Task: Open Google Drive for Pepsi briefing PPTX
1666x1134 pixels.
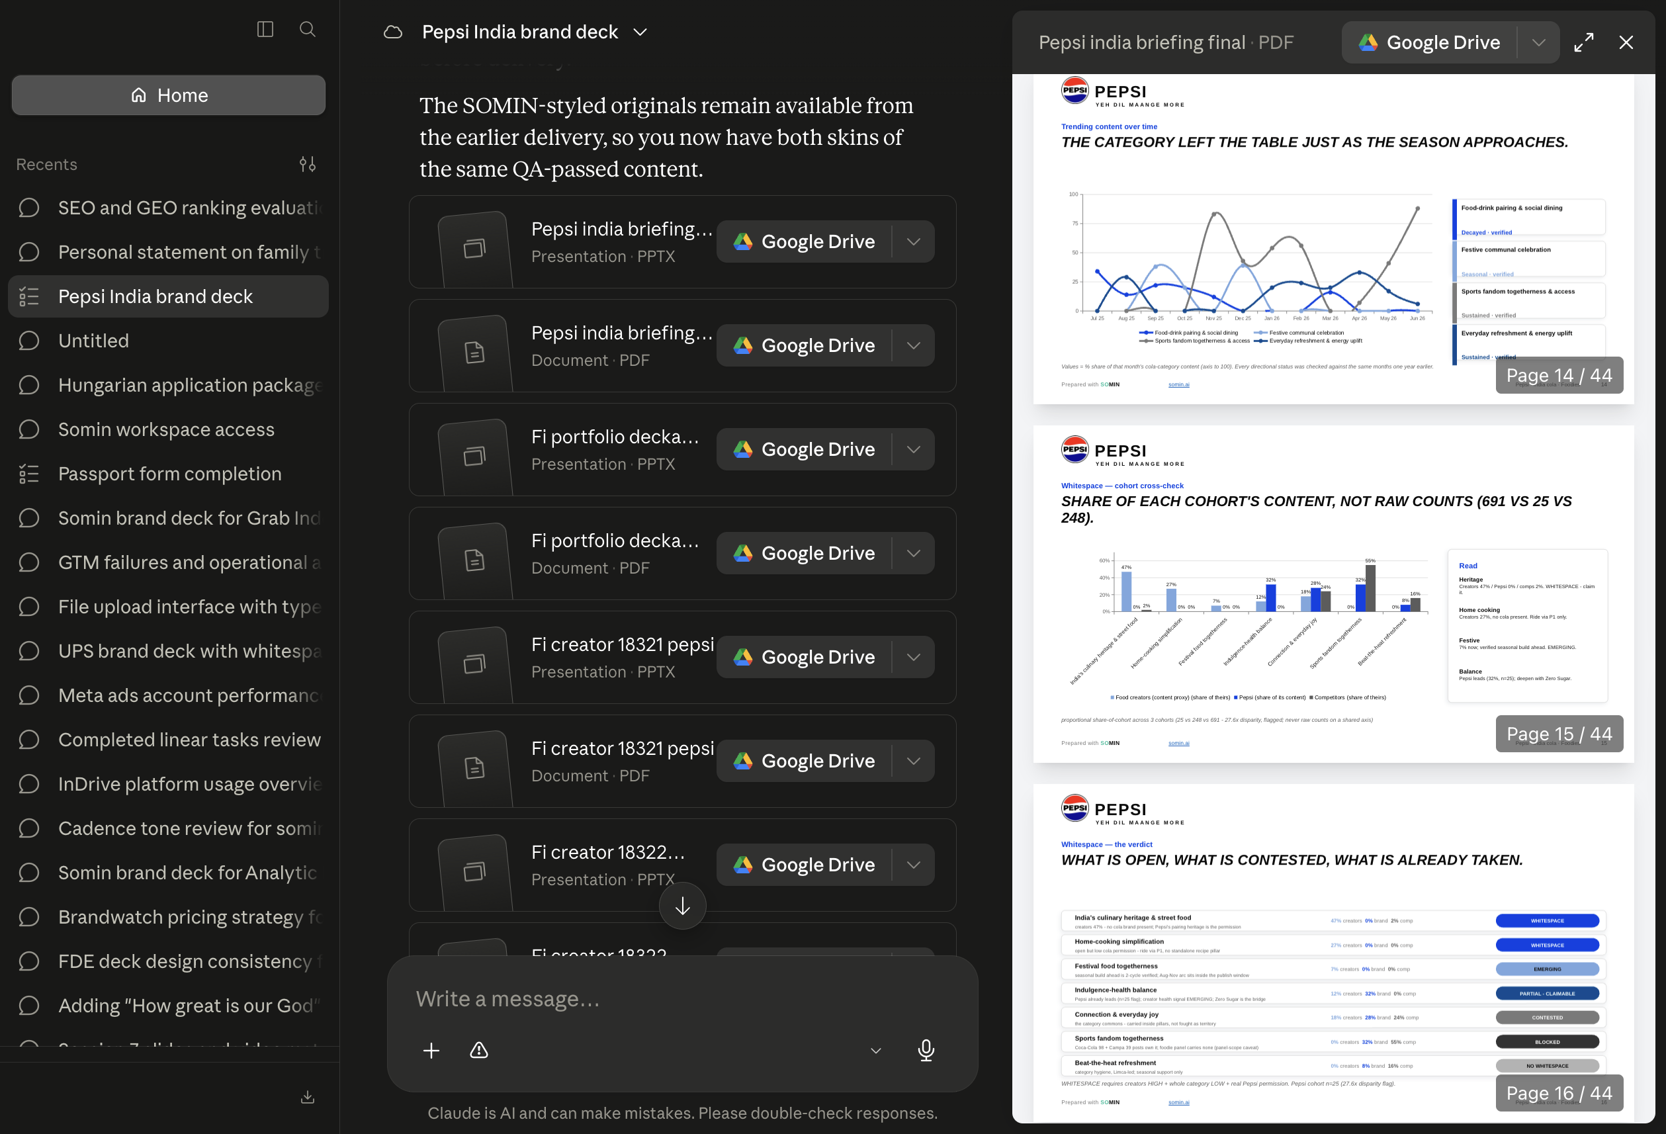Action: point(805,242)
